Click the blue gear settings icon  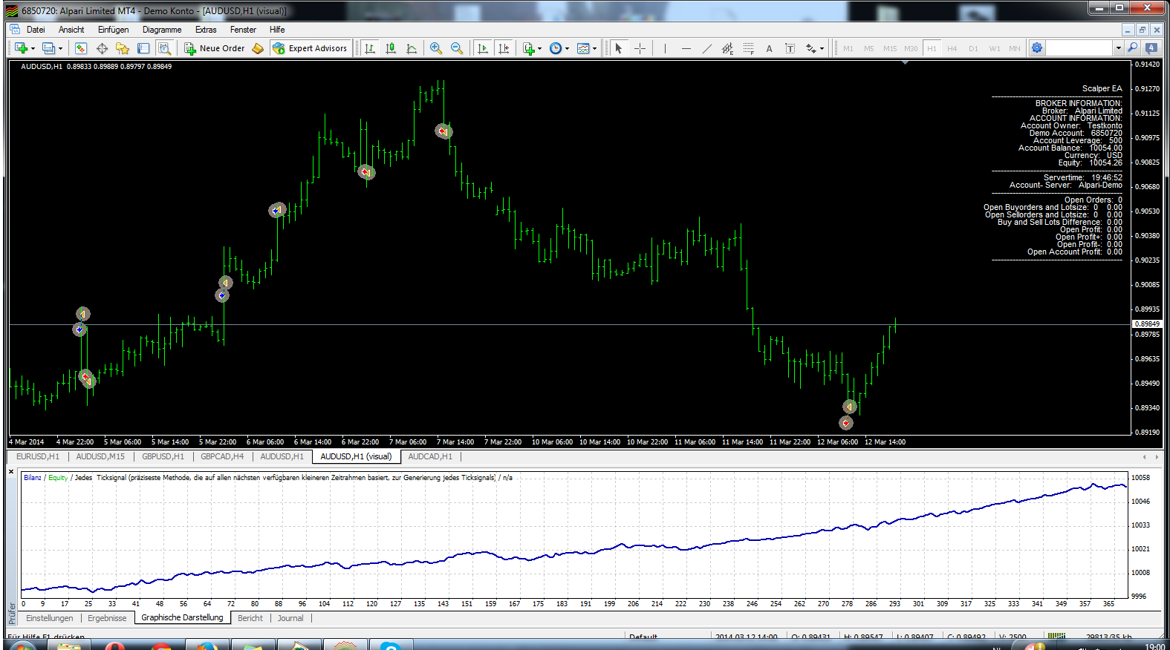(1037, 48)
